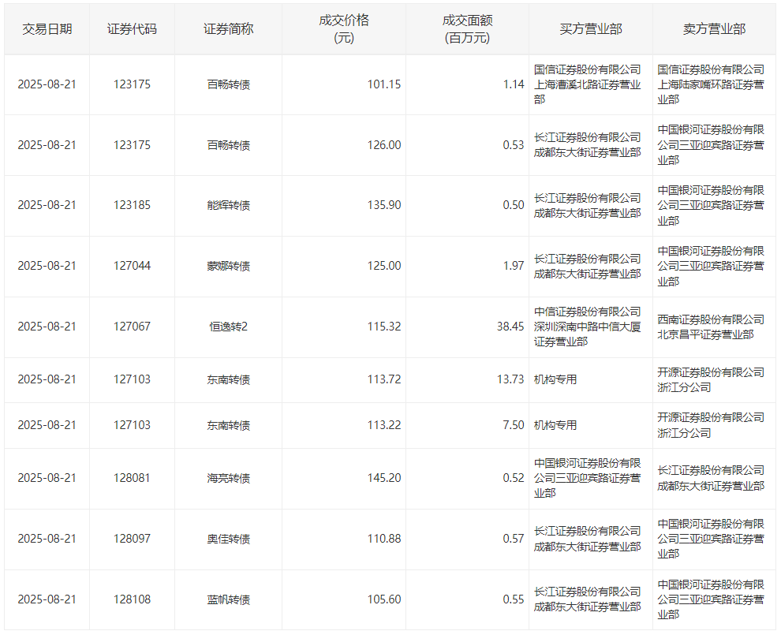The width and height of the screenshot is (781, 631).
Task: Open the 海亮转债 bond name
Action: [x=228, y=478]
